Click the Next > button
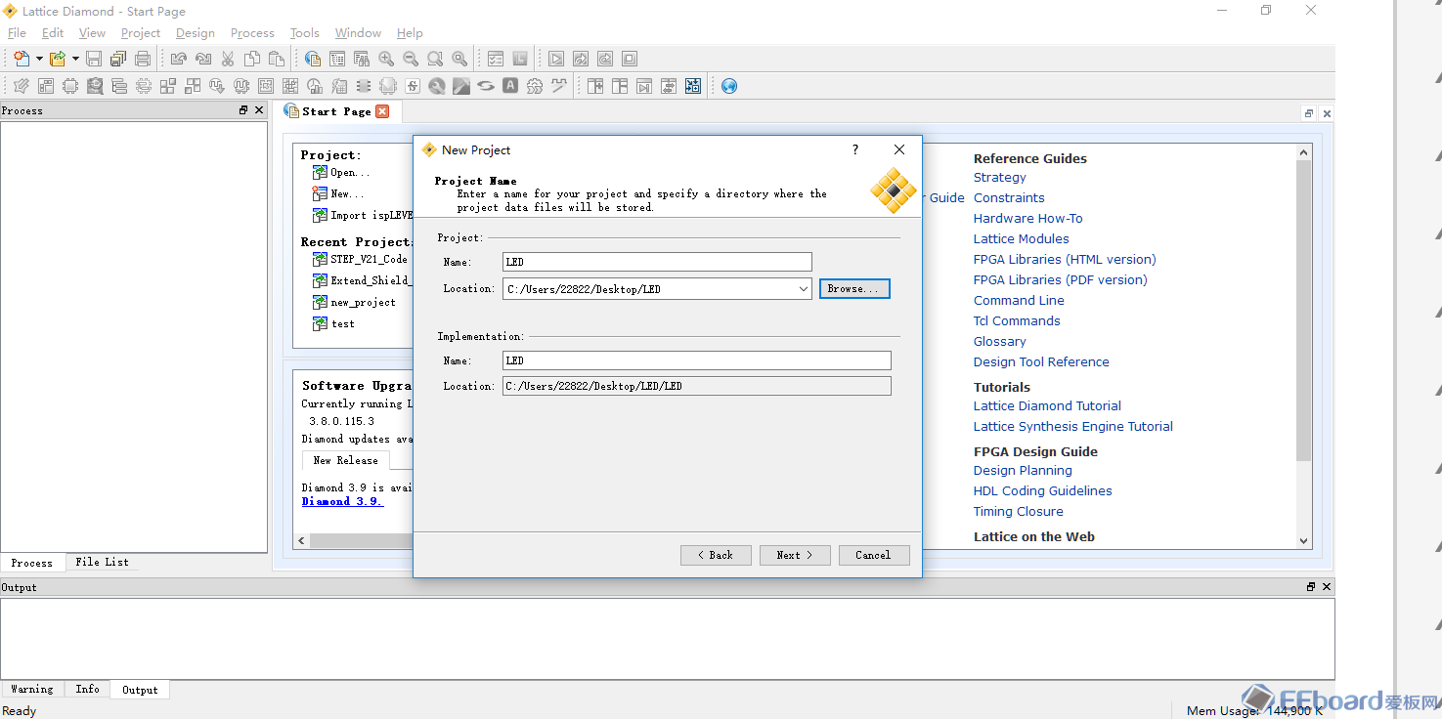Viewport: 1442px width, 719px height. coord(795,555)
